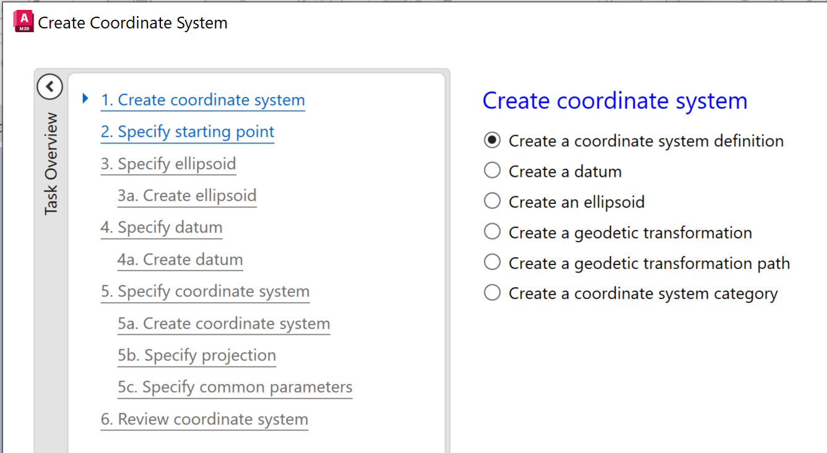Open step 5b Specify projection

196,355
